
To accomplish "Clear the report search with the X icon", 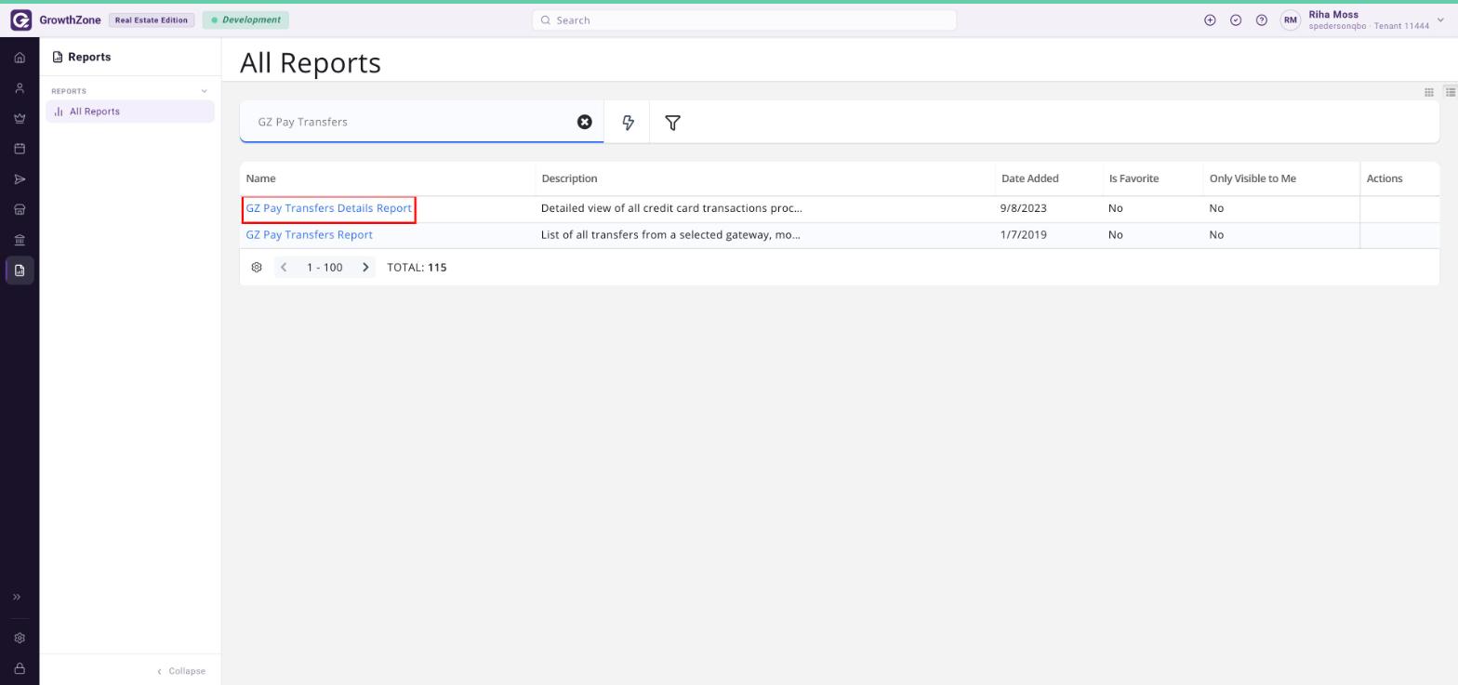I will [585, 122].
